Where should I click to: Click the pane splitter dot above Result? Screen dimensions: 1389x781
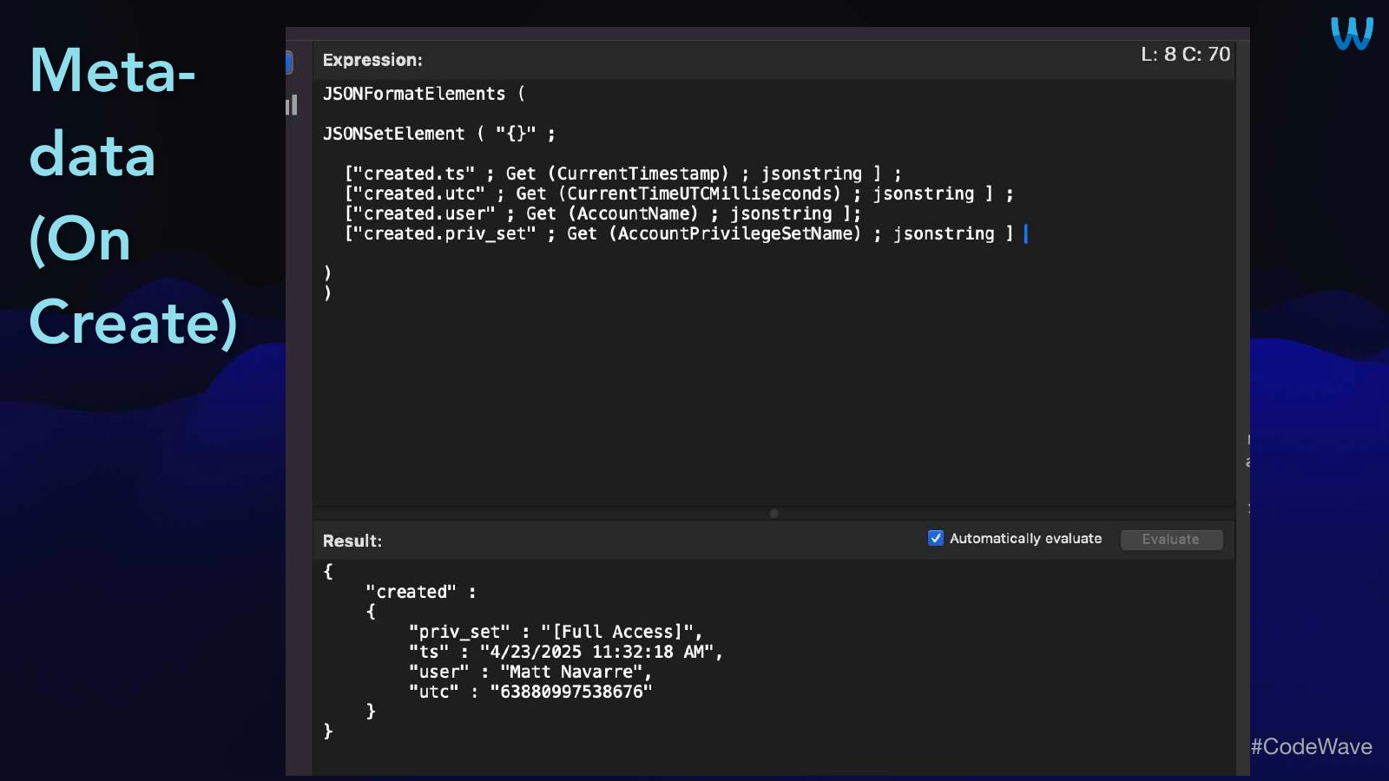click(x=773, y=513)
